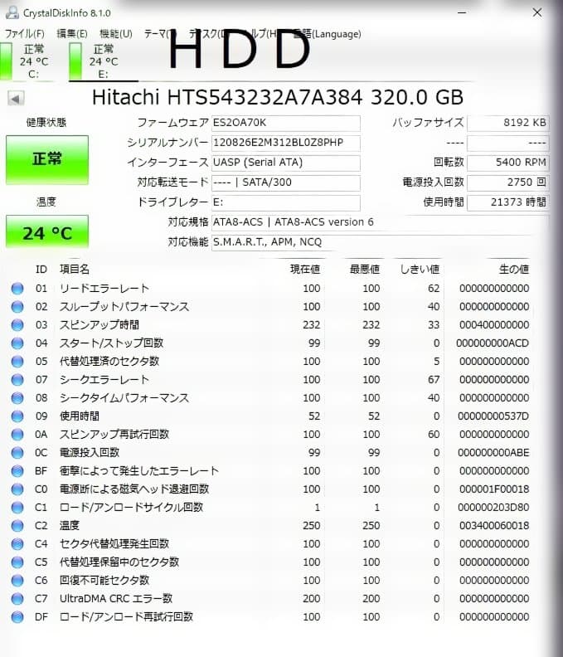Image resolution: width=563 pixels, height=657 pixels.
Task: Click raw value 000000000ABE
Action: click(x=493, y=453)
